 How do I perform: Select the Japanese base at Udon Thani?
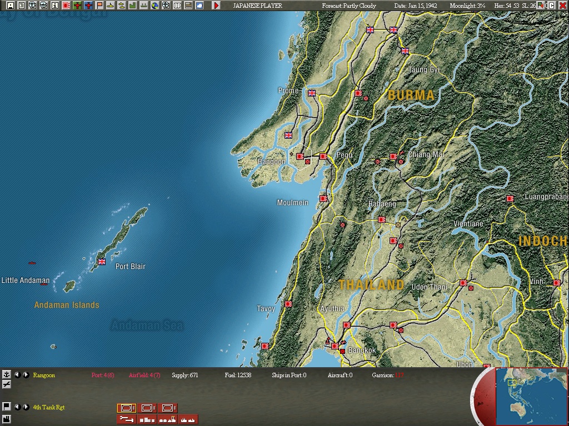point(463,283)
